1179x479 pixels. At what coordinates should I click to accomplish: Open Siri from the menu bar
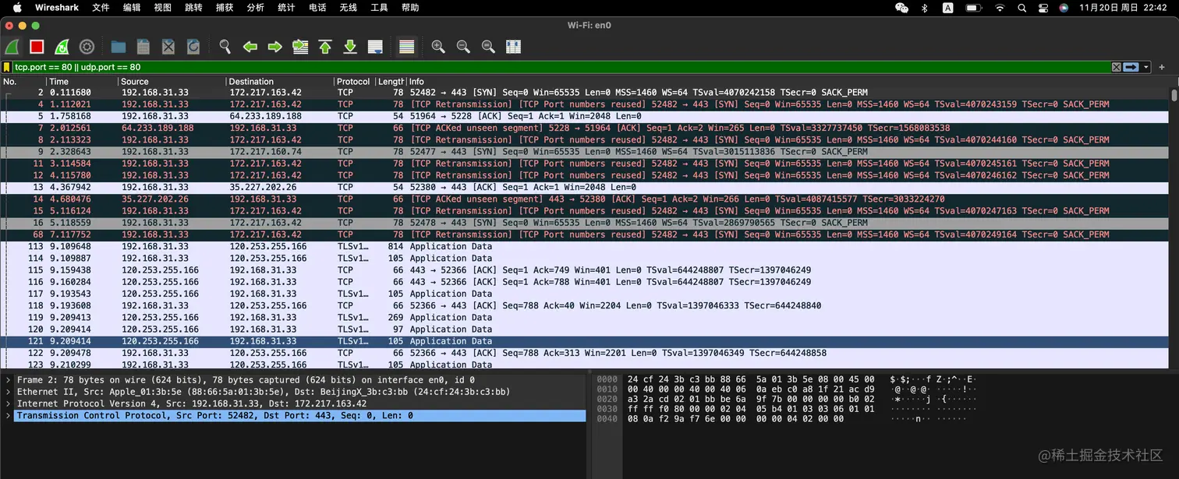[x=1064, y=8]
